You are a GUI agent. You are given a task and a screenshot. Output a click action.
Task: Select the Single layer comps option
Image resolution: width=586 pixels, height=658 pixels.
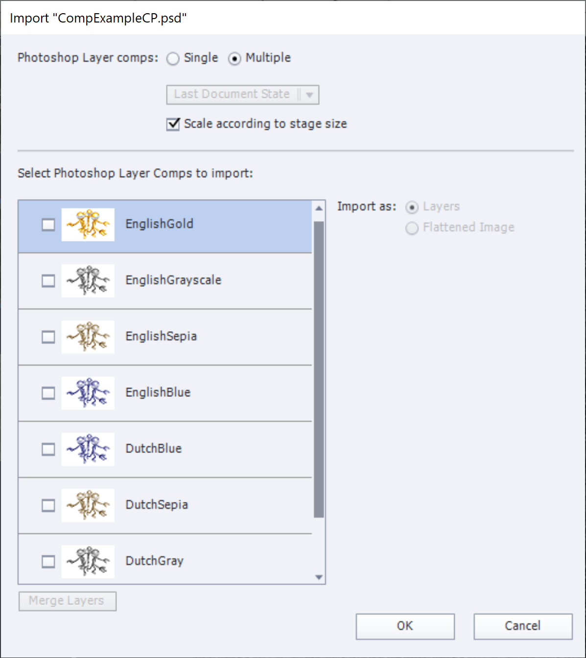[x=173, y=59]
